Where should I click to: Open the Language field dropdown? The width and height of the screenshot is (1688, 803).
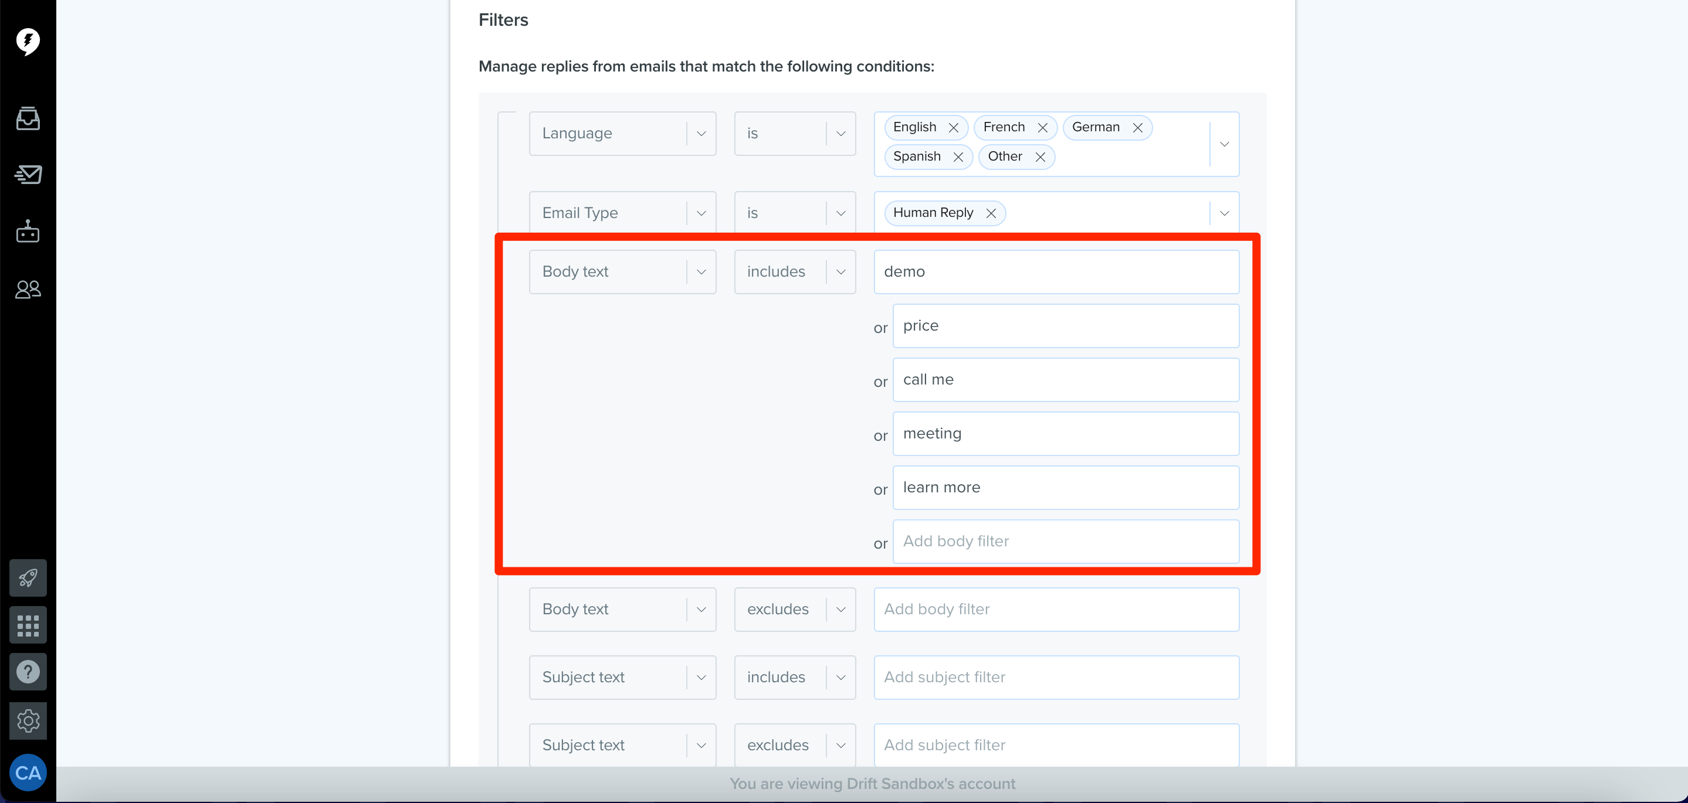[622, 134]
